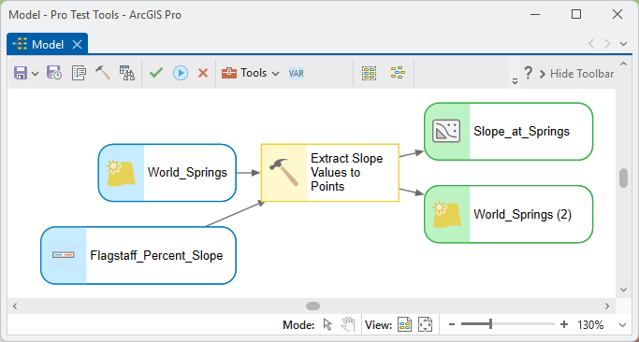This screenshot has width=639, height=342.
Task: Click the red X Stop button in the toolbar
Action: (x=203, y=73)
